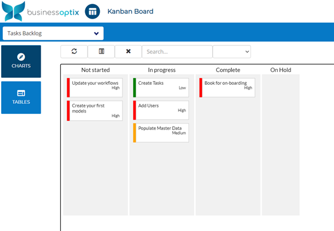Click the orange priority stripe on Populate Master Data
The image size is (334, 231).
pyautogui.click(x=135, y=133)
